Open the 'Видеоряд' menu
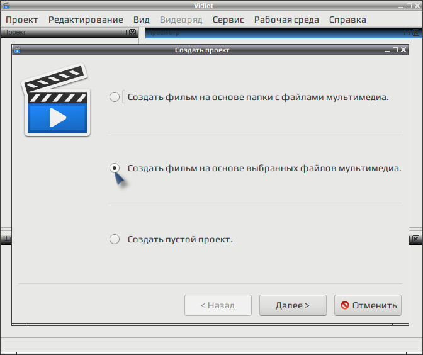The width and height of the screenshot is (423, 355). [x=181, y=20]
